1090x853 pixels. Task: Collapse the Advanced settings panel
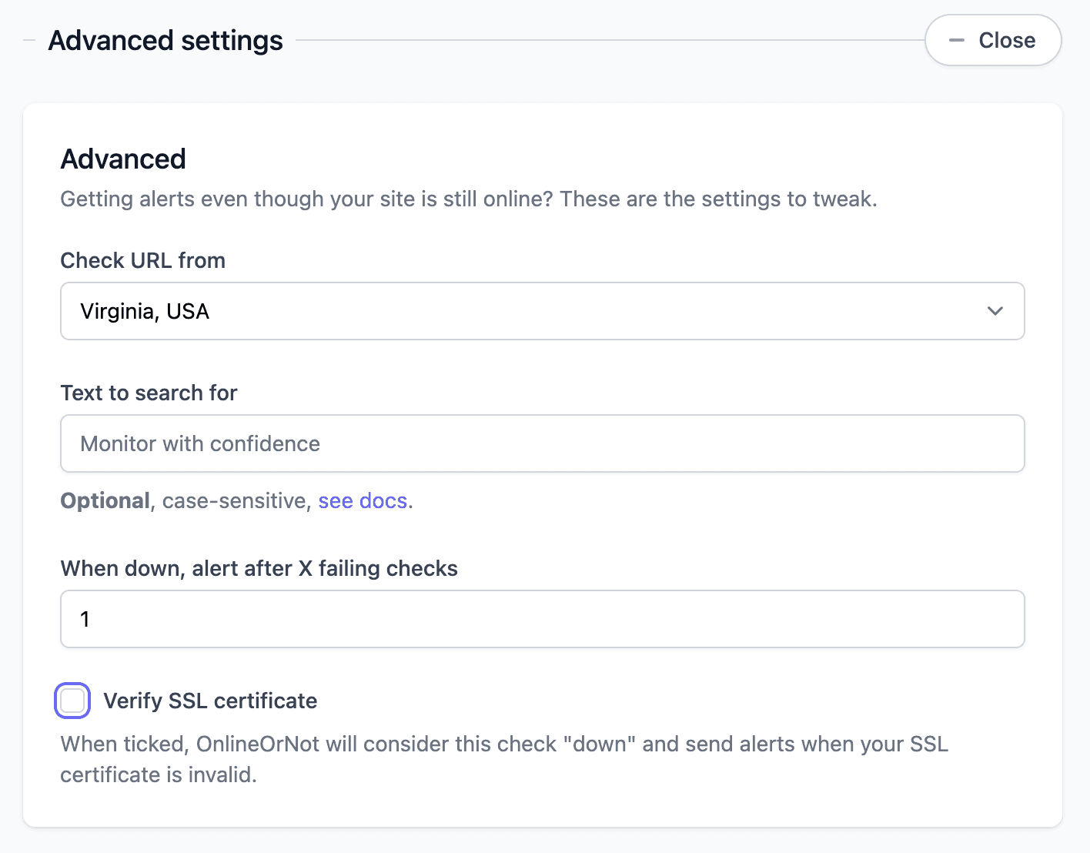pos(993,40)
